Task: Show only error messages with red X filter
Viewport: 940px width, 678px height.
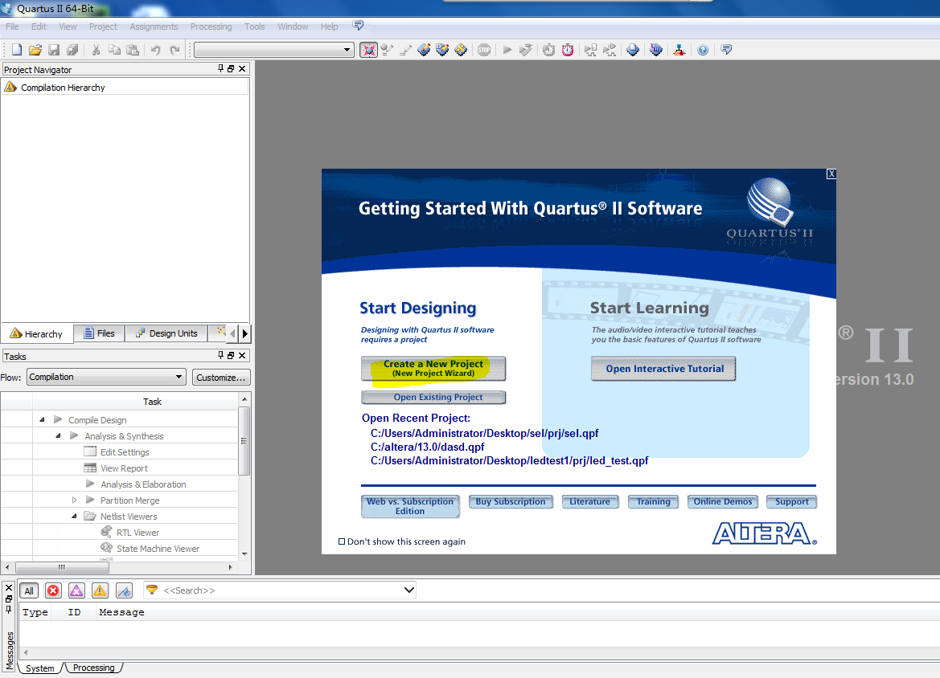Action: (53, 590)
